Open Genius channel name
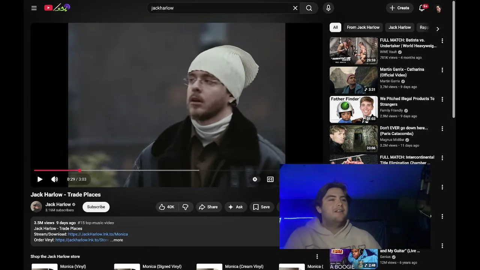 385,257
